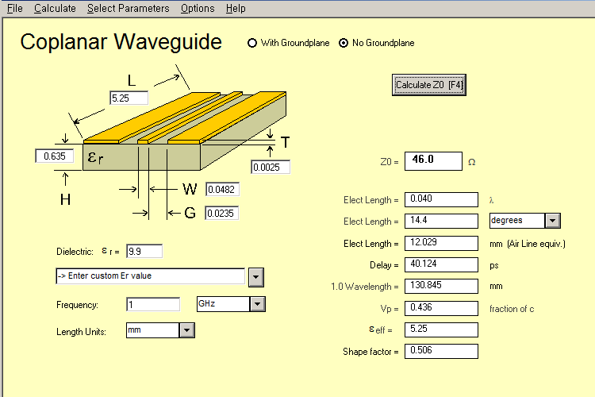The width and height of the screenshot is (595, 397).
Task: Select the No Groundplane option
Action: 344,43
